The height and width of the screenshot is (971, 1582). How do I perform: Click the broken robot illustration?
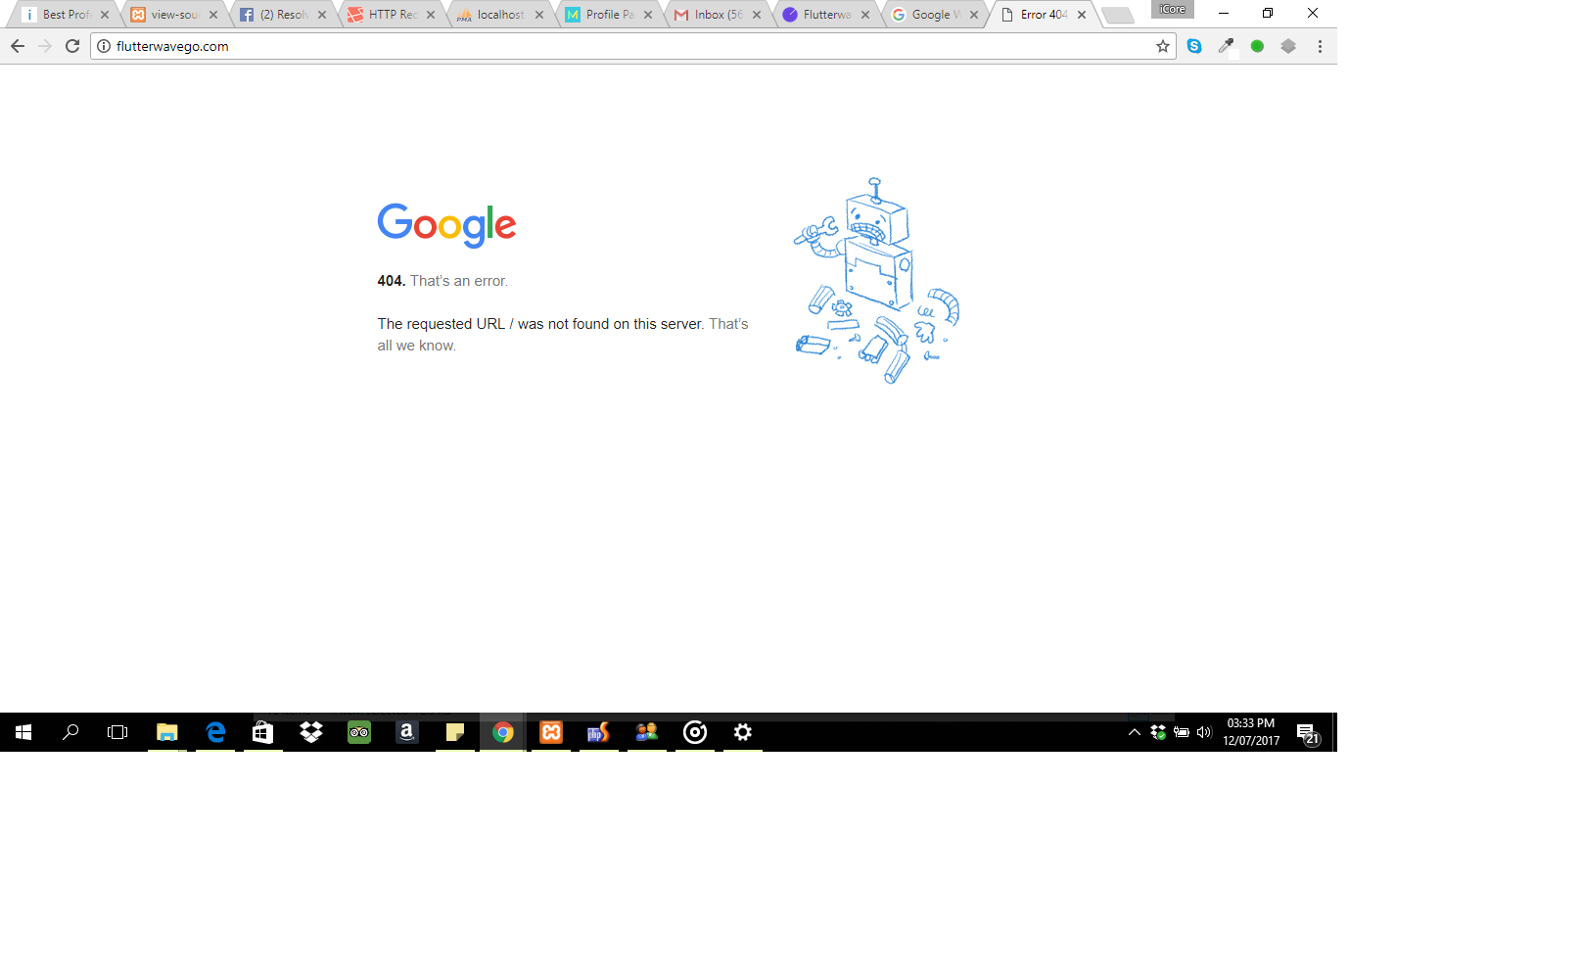click(x=876, y=281)
